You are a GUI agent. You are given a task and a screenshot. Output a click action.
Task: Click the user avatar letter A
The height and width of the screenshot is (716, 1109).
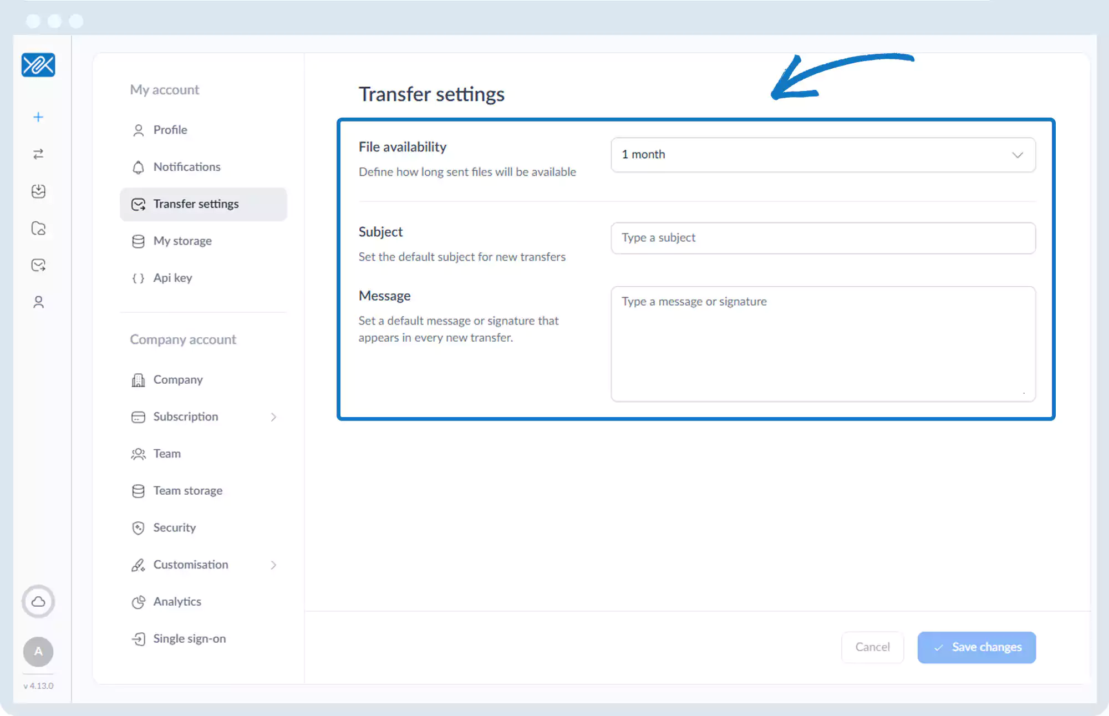pos(38,651)
